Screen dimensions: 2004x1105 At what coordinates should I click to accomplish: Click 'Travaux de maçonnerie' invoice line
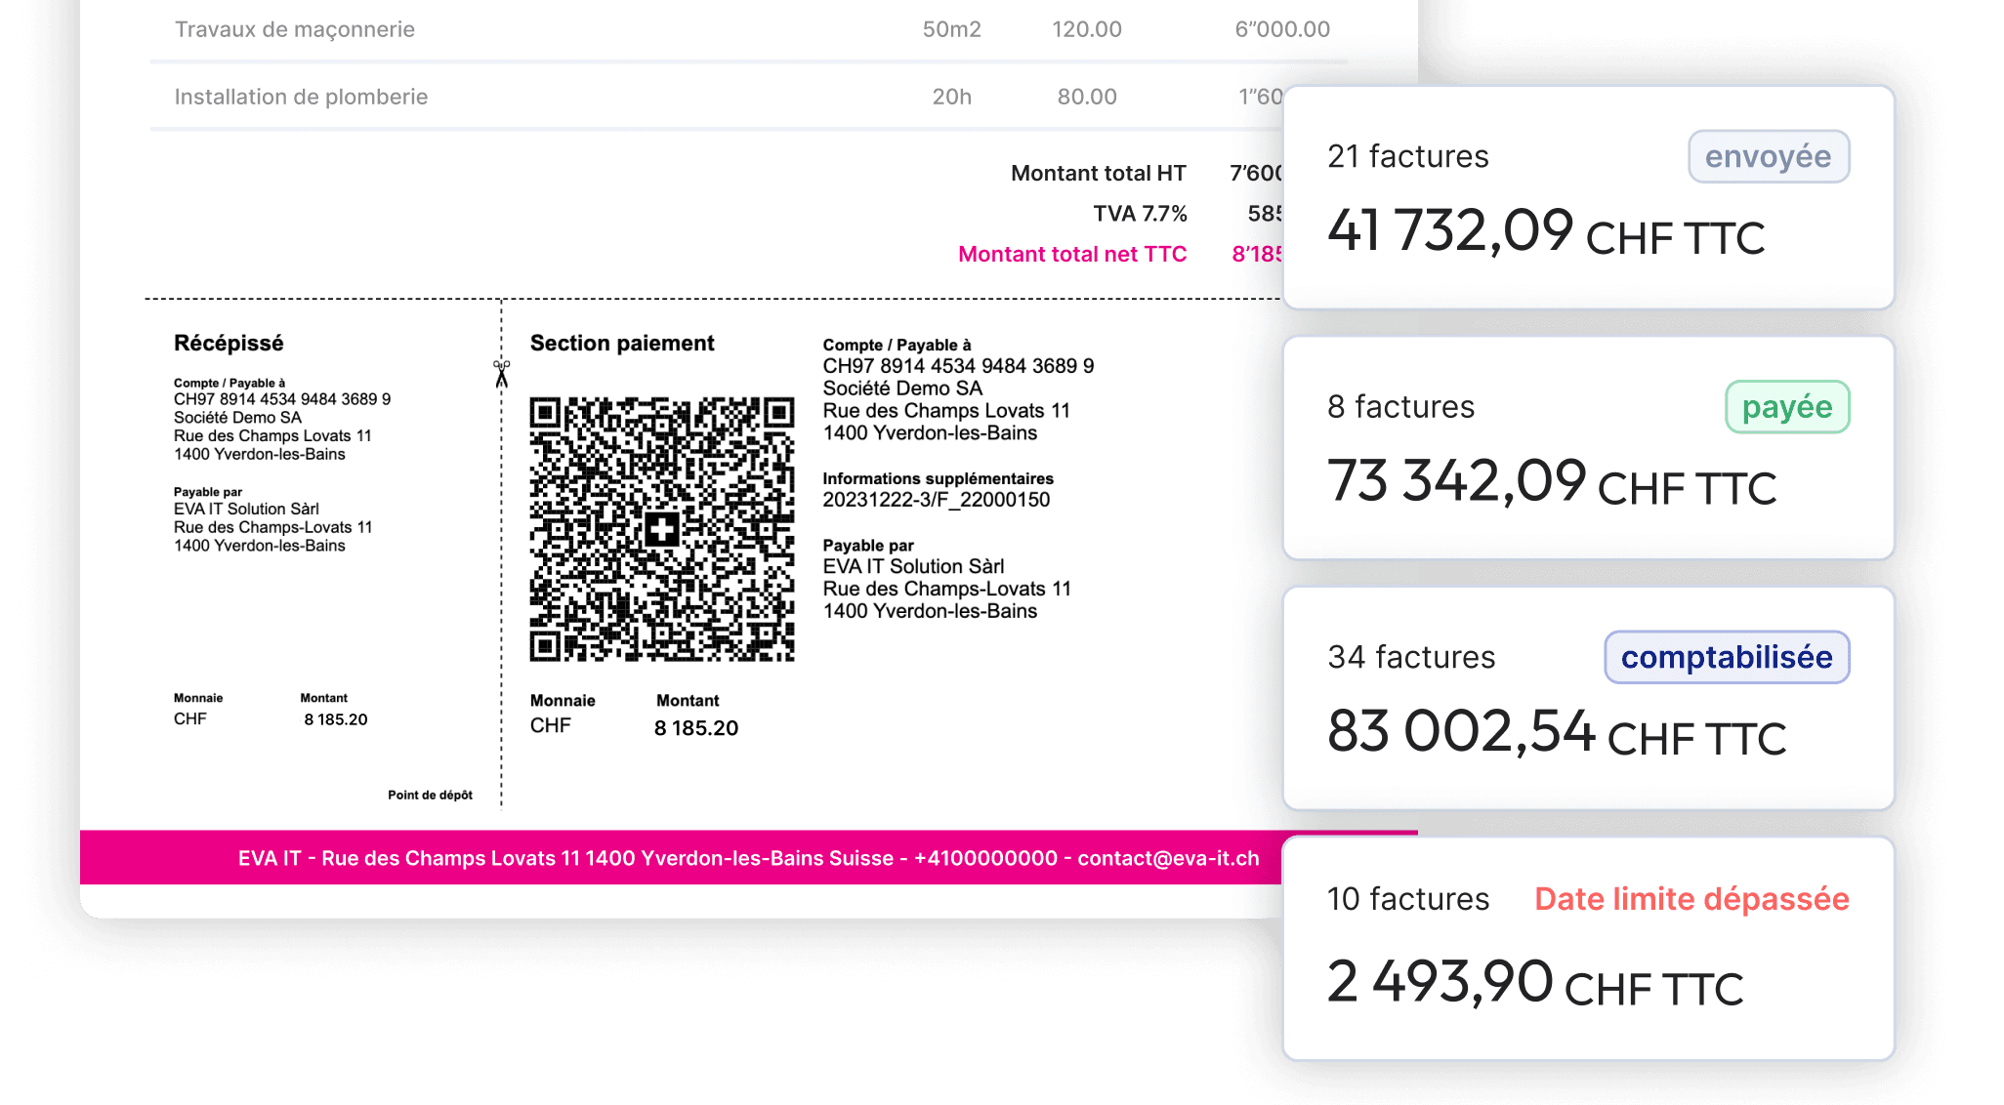tap(294, 30)
